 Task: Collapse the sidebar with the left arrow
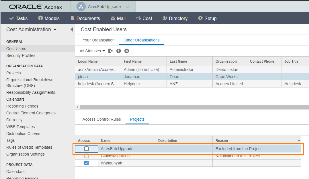coord(72,29)
